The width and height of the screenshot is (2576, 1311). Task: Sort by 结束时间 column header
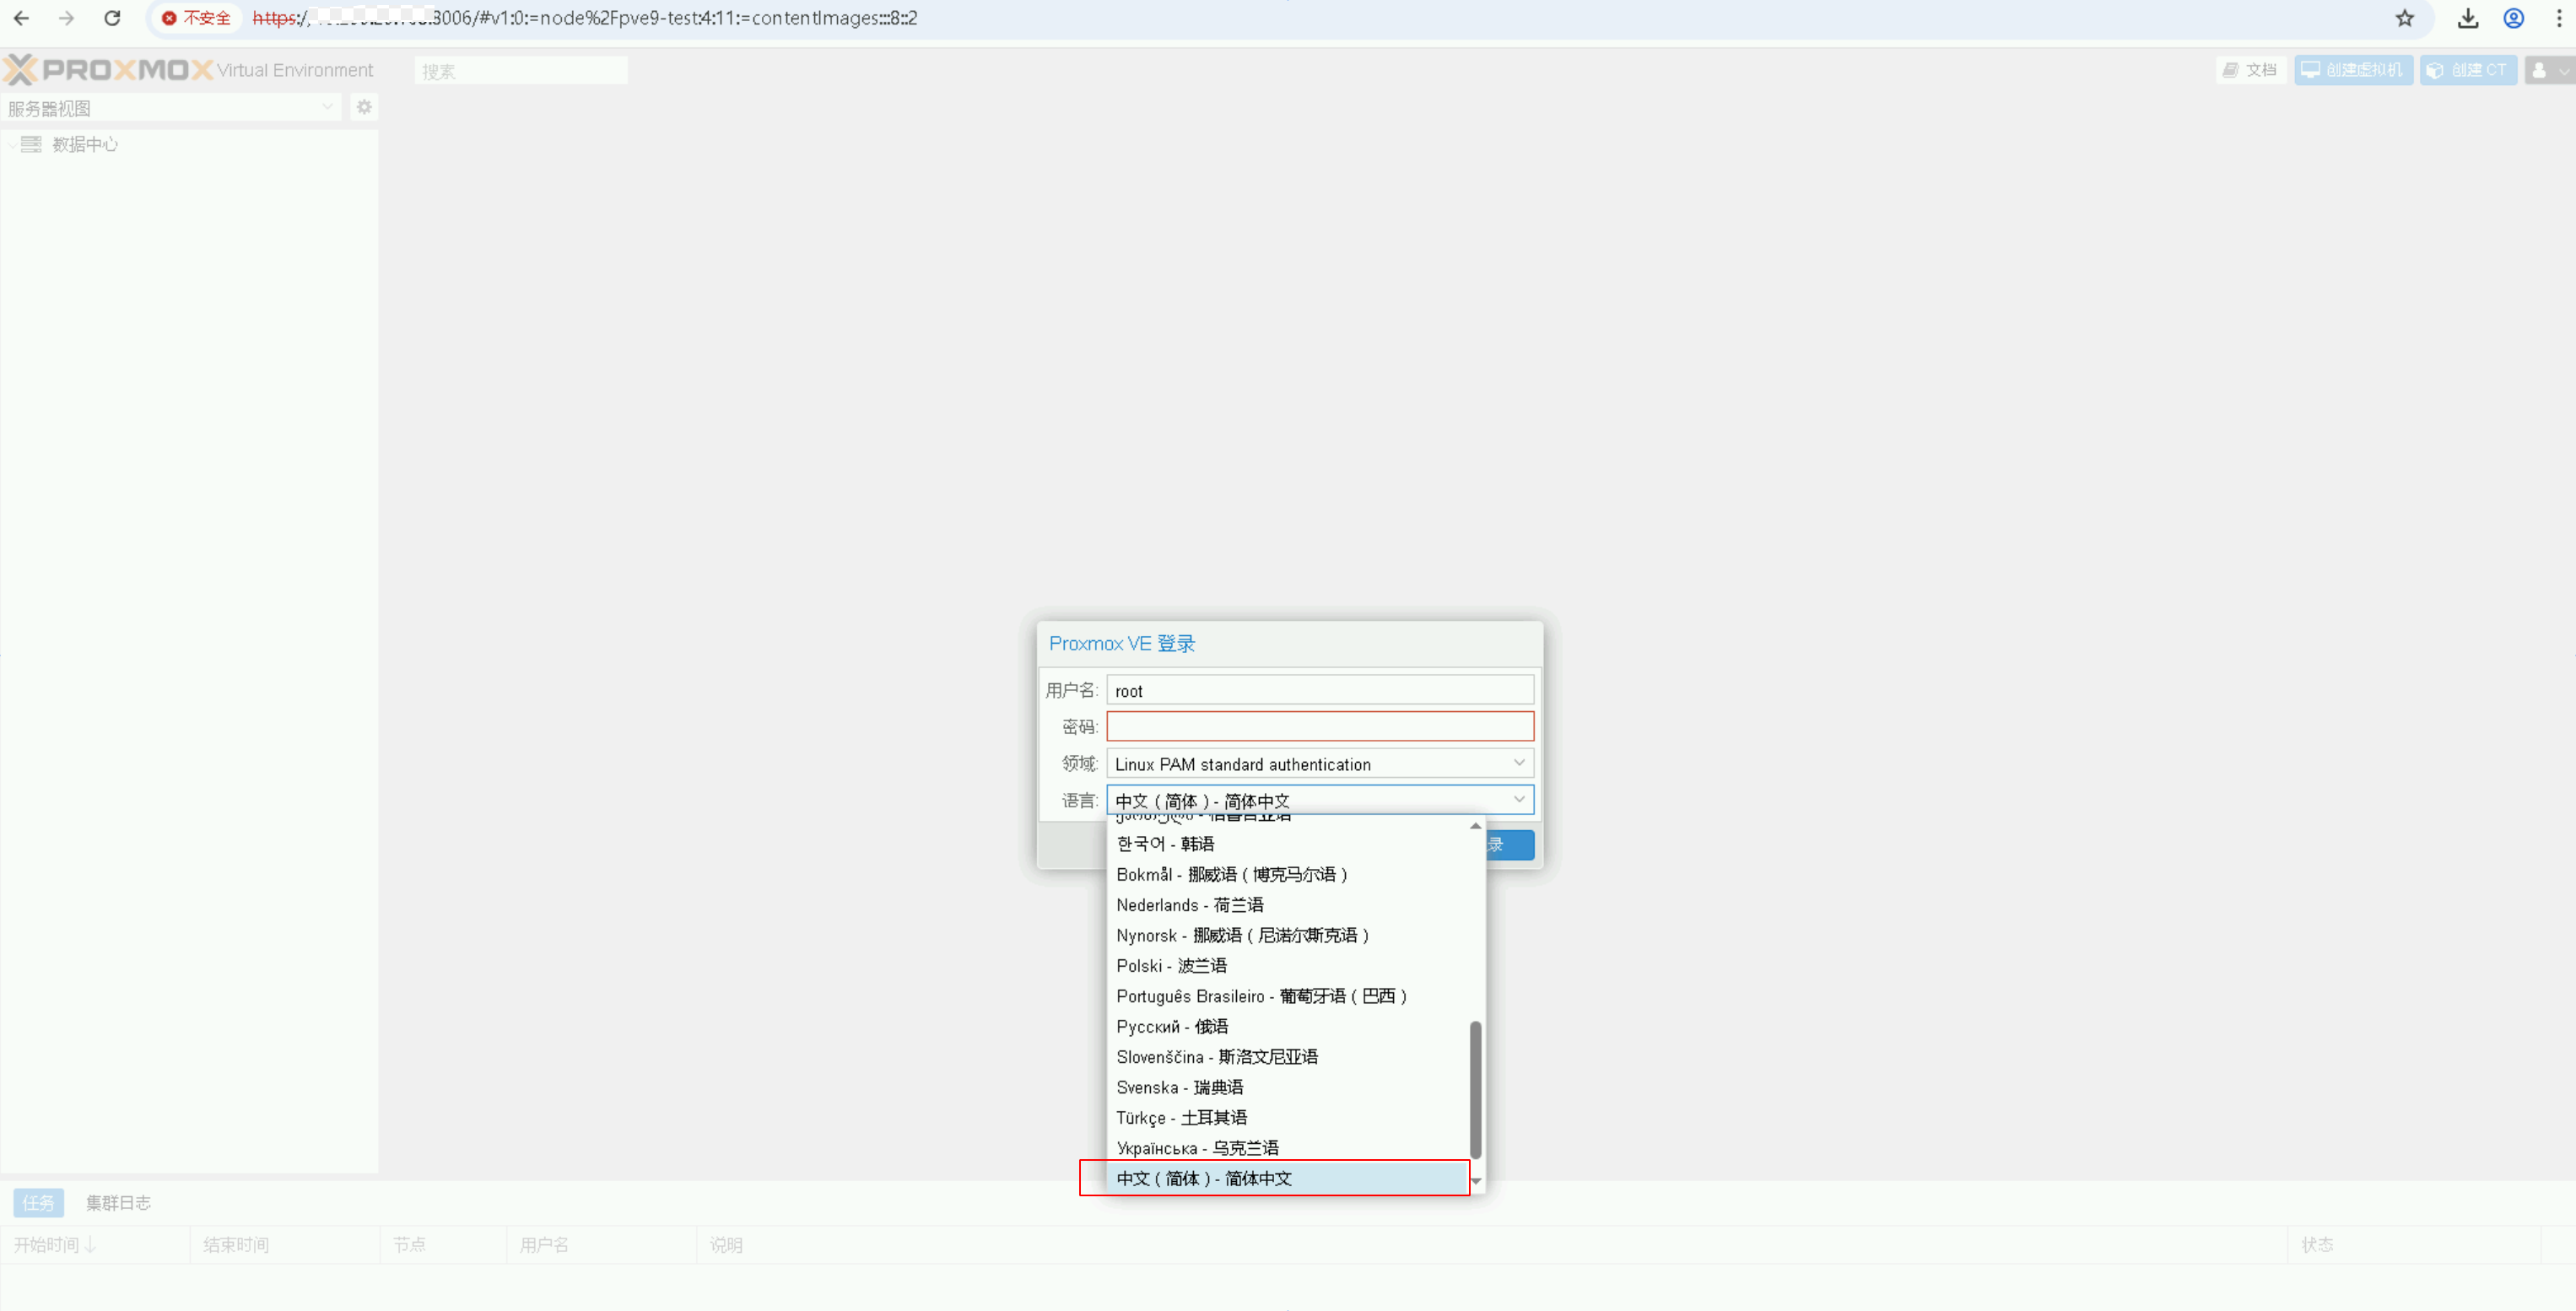point(284,1244)
